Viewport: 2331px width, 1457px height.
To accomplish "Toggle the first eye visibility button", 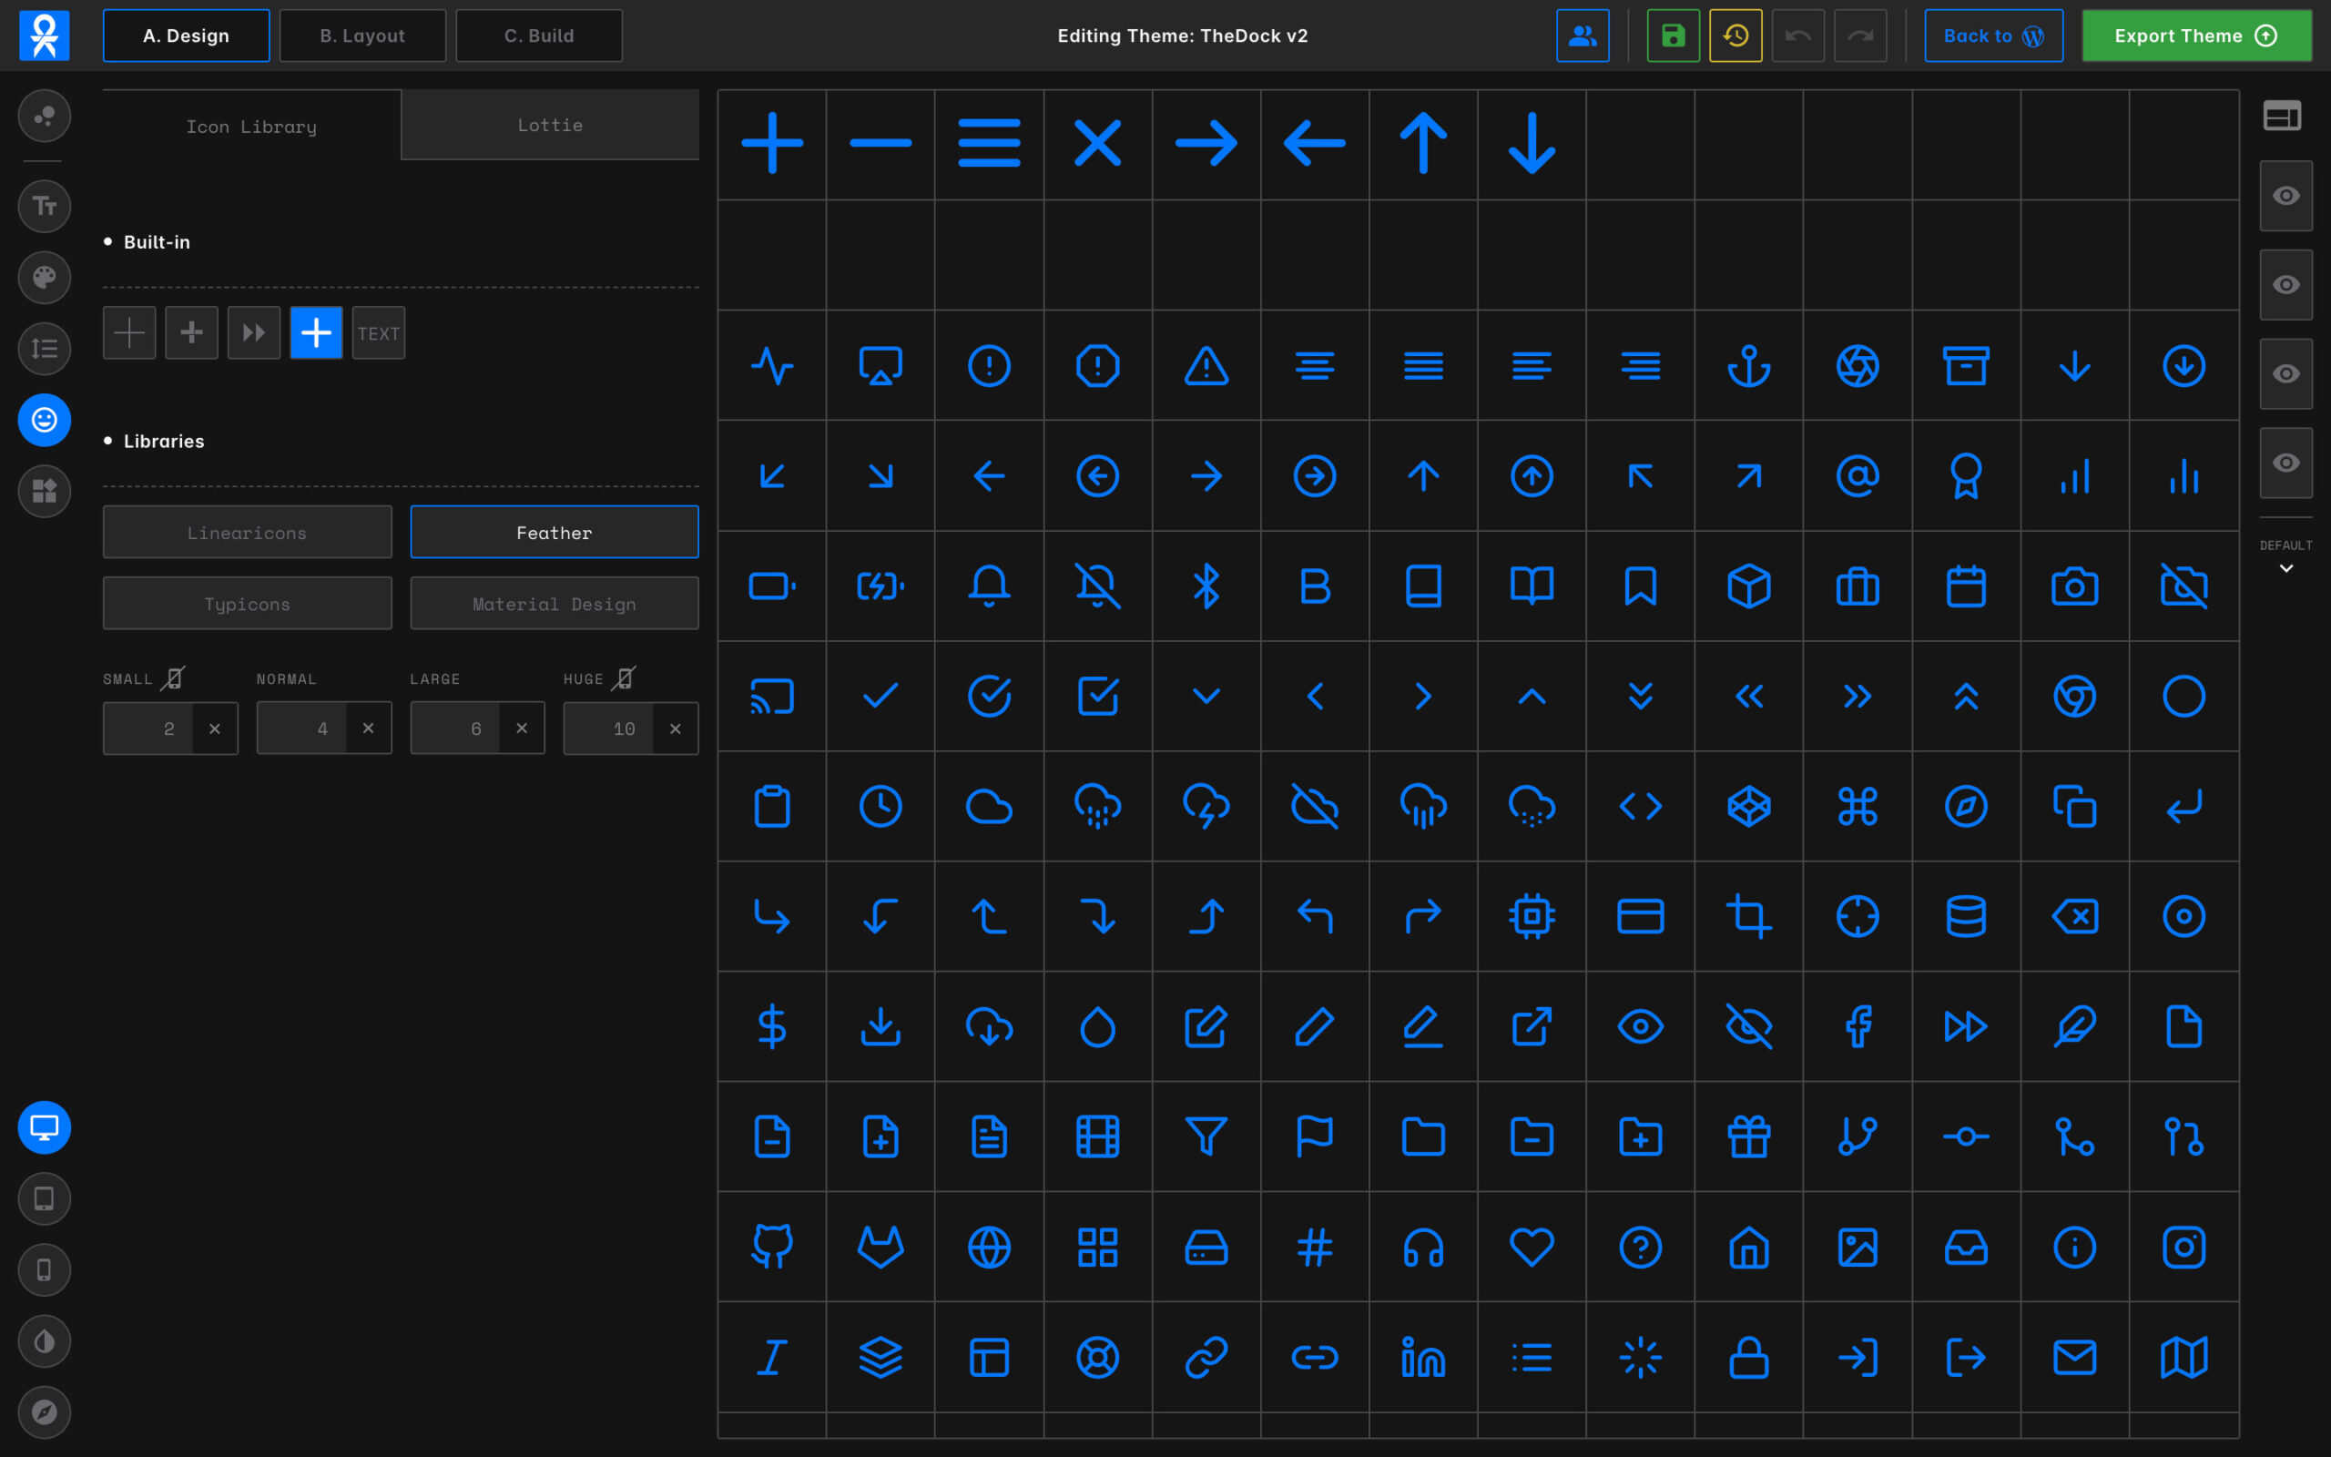I will click(2285, 196).
